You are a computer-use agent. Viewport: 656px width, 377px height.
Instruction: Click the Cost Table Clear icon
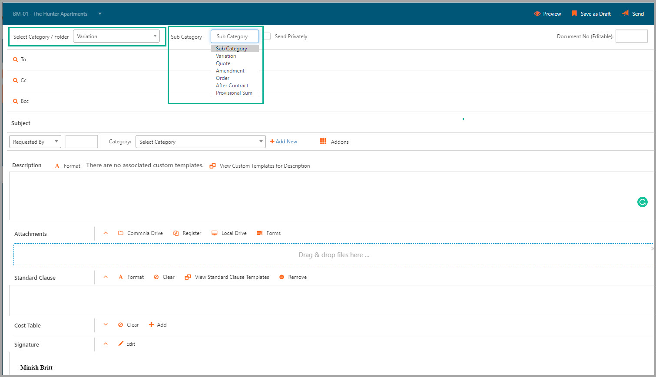tap(121, 325)
